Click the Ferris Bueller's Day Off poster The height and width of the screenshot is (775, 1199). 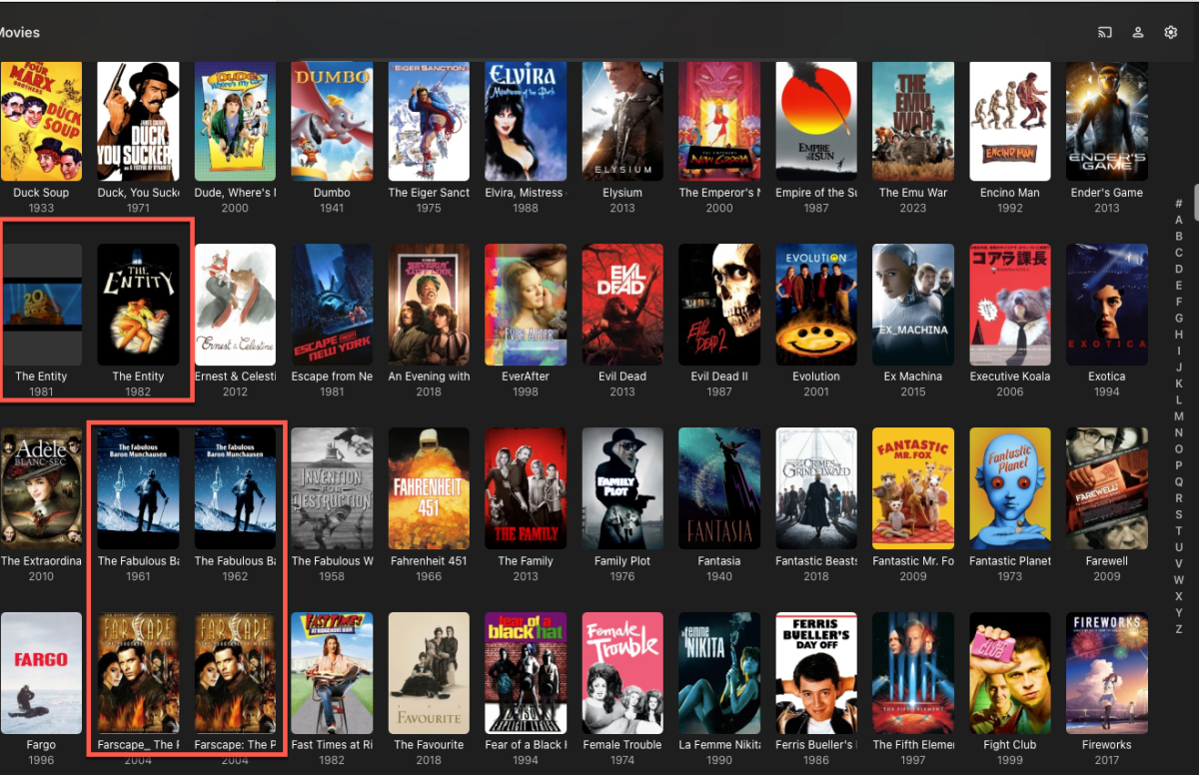tap(815, 672)
